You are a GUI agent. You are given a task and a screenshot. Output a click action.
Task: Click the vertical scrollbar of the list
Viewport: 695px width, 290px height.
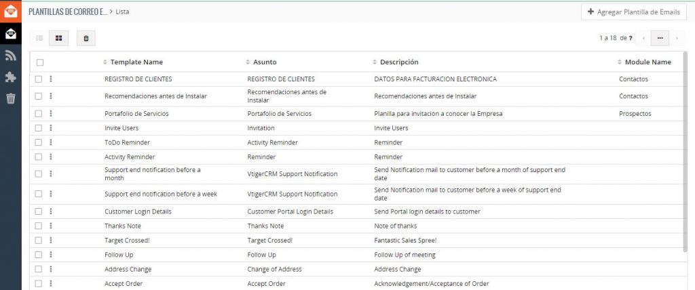pos(685,149)
